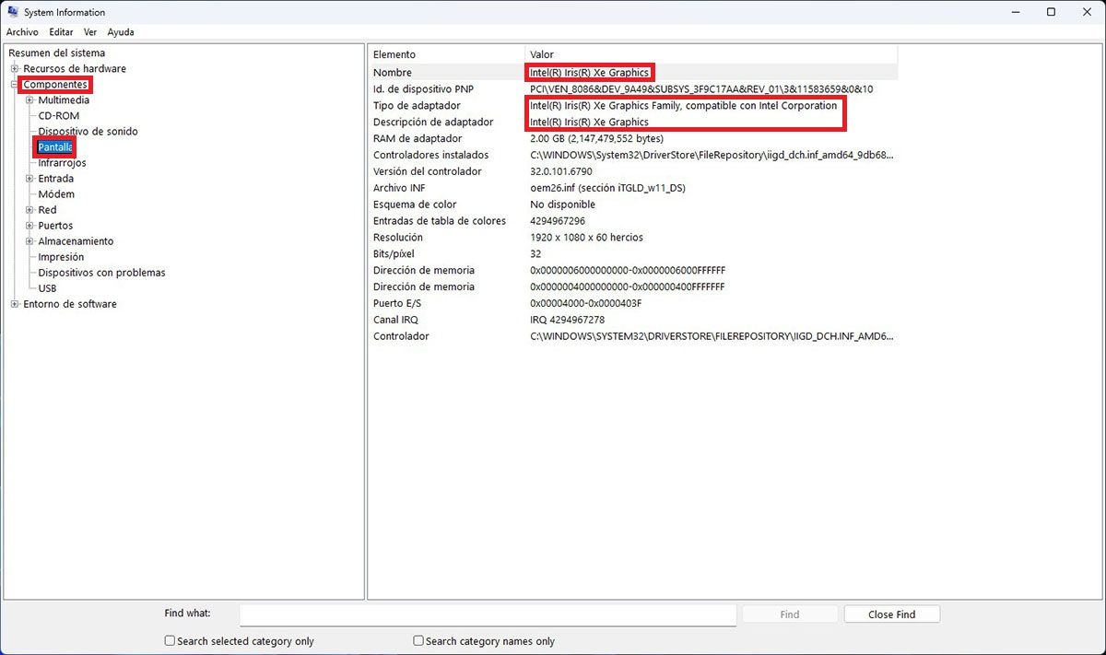This screenshot has height=655, width=1106.
Task: Select the RAM de adaptador row
Action: click(632, 138)
